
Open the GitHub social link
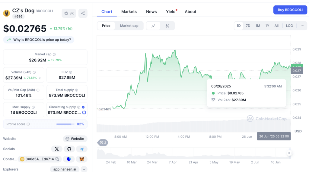(69, 149)
